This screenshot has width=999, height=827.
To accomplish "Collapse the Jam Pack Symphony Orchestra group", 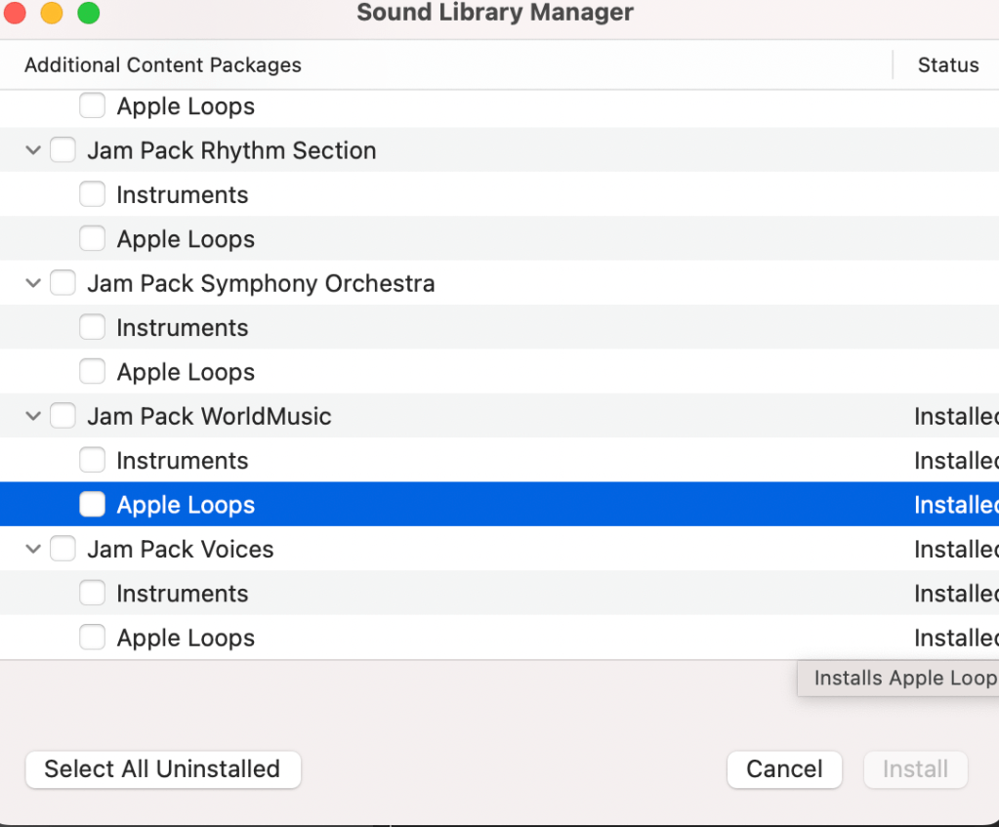I will point(33,283).
